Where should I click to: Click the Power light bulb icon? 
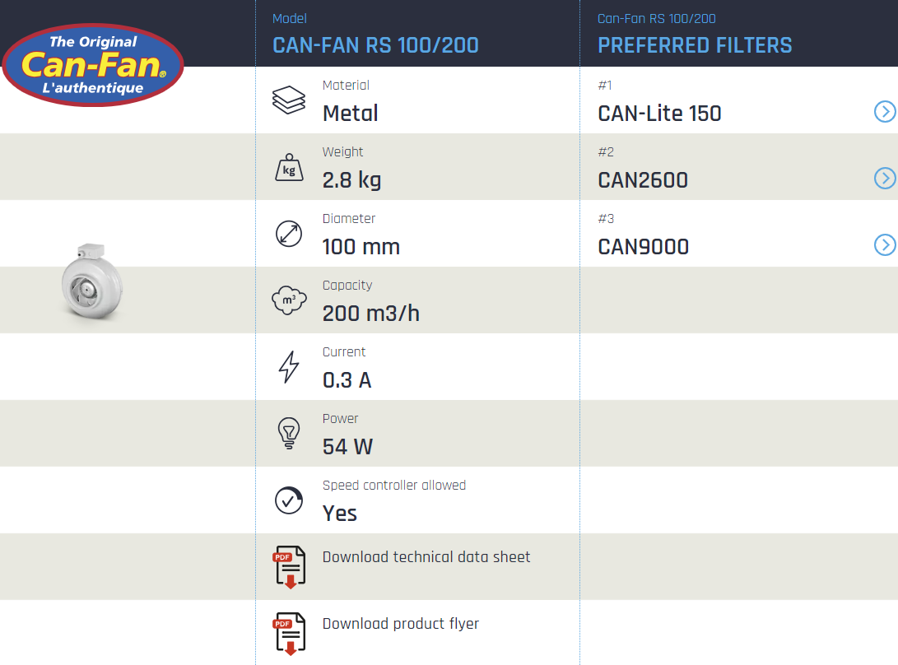click(289, 433)
